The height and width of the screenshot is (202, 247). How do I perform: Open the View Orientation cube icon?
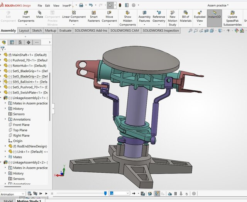(212, 31)
